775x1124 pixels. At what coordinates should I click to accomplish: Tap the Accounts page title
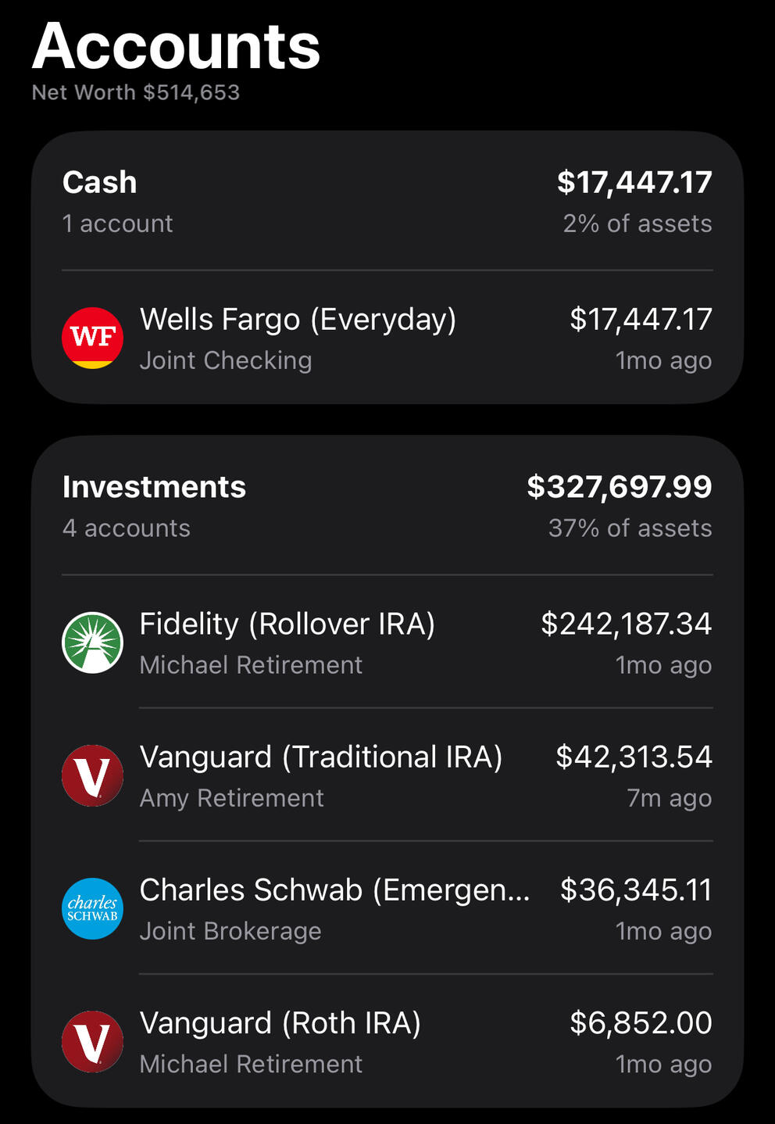tap(176, 47)
